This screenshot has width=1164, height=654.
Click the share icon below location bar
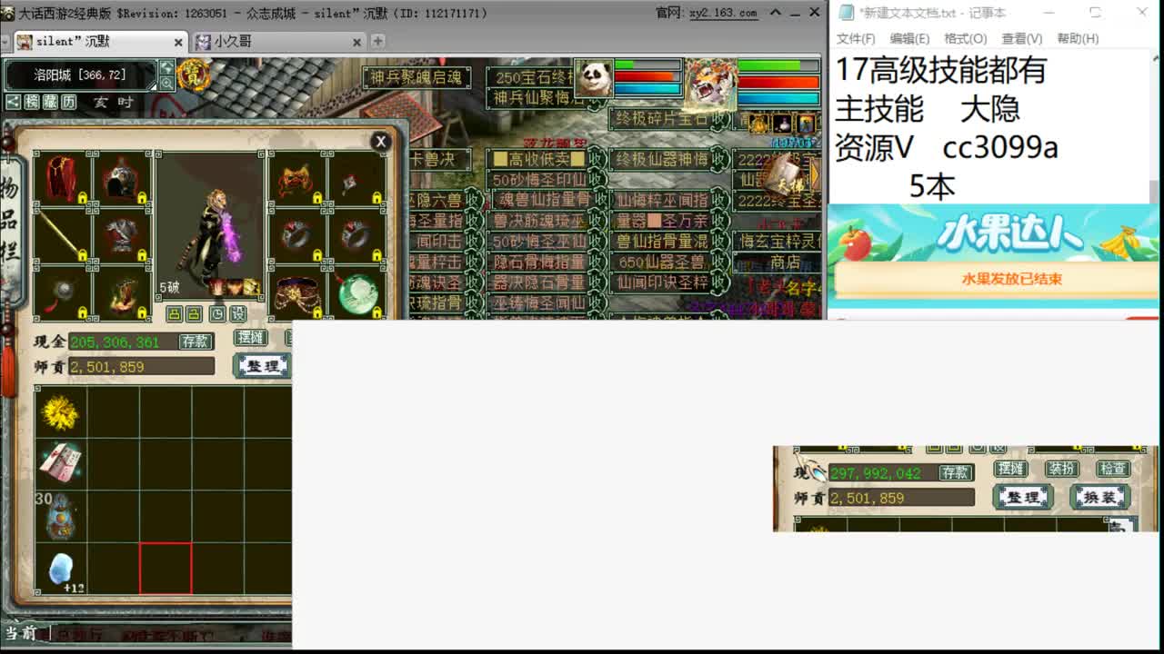(13, 102)
